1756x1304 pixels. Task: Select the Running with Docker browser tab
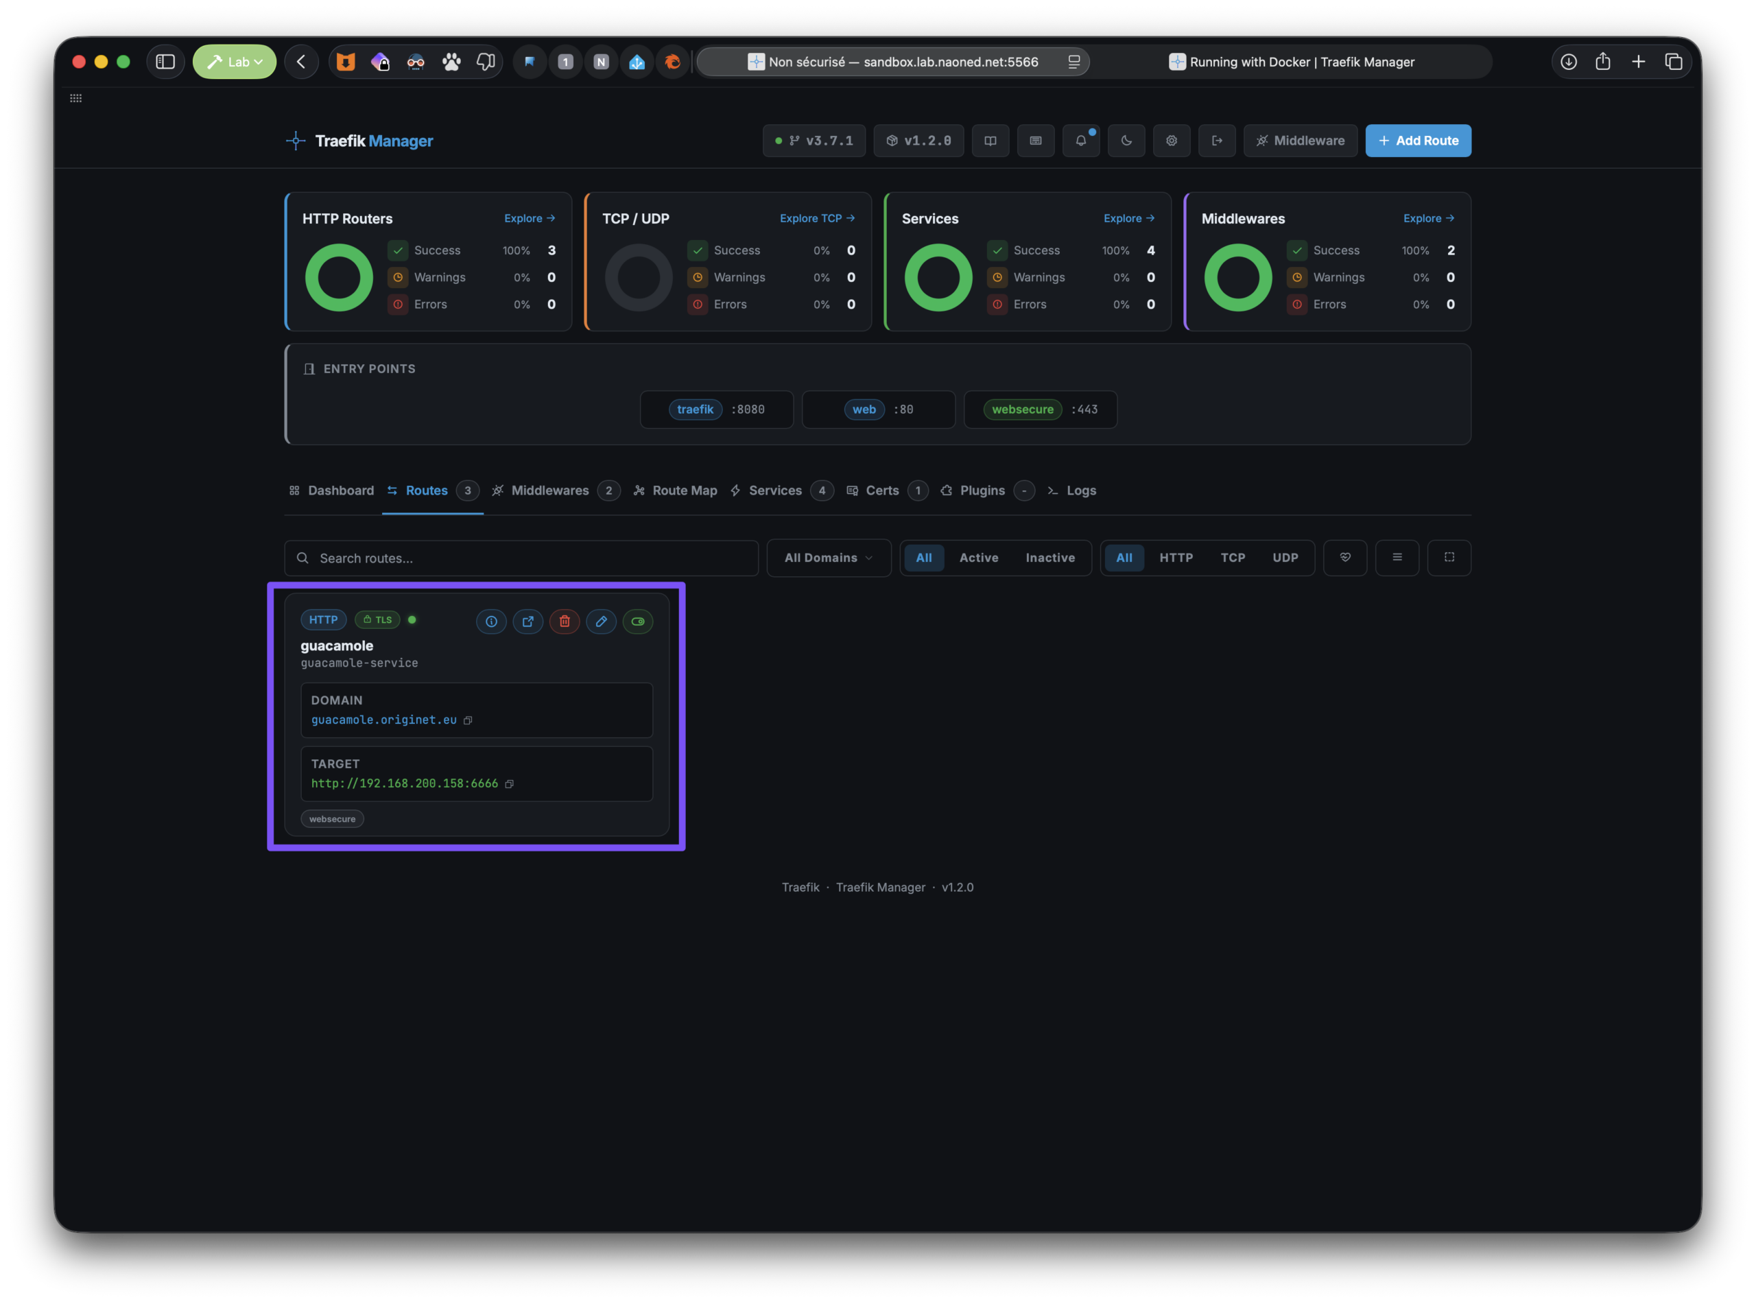click(1292, 62)
